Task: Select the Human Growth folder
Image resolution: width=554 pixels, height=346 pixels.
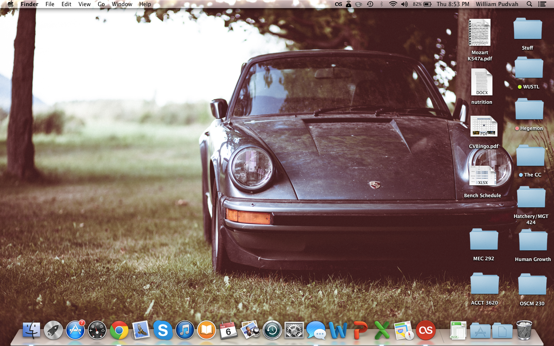Action: click(533, 246)
